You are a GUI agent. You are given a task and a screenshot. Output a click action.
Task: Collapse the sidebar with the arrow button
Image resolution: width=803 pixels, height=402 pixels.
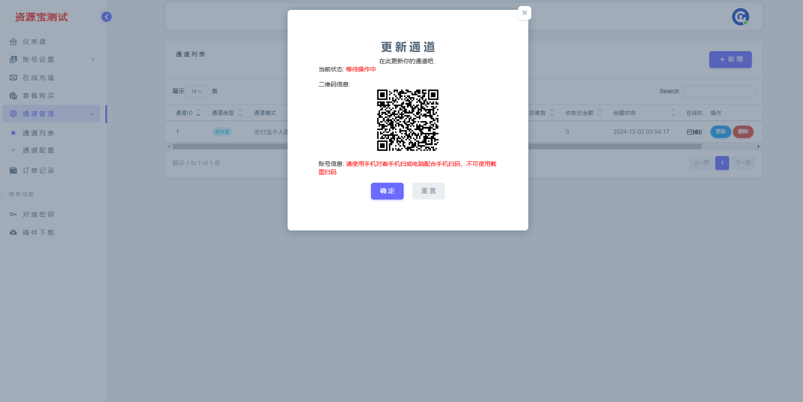coord(107,17)
